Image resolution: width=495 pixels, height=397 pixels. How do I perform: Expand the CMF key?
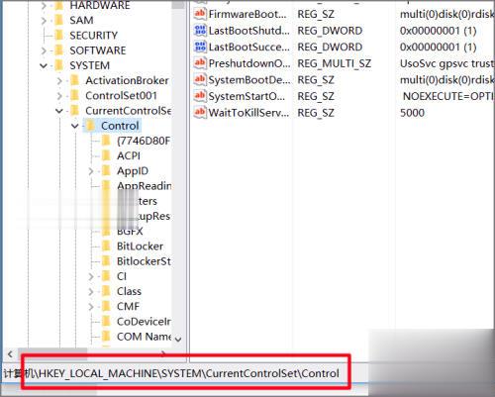[91, 307]
